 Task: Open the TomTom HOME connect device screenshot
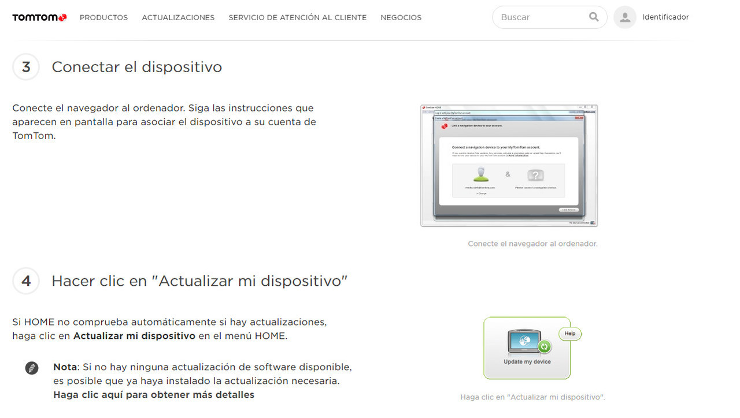[x=509, y=166]
